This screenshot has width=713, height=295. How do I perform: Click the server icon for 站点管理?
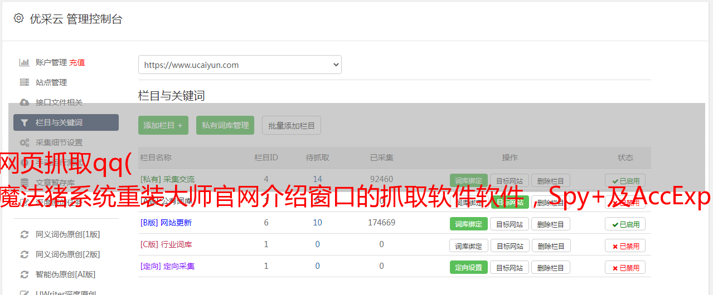[25, 82]
